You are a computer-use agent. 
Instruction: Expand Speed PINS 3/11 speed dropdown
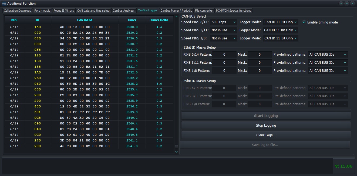(x=224, y=30)
